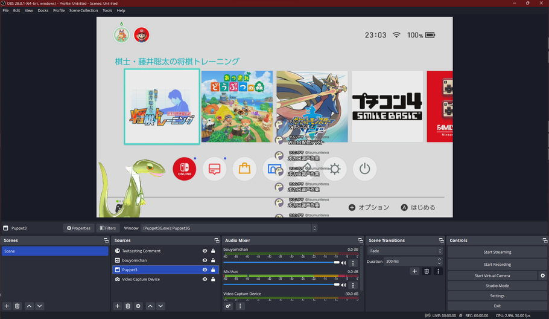This screenshot has width=549, height=319.
Task: Click Start Recording button
Action: click(497, 264)
